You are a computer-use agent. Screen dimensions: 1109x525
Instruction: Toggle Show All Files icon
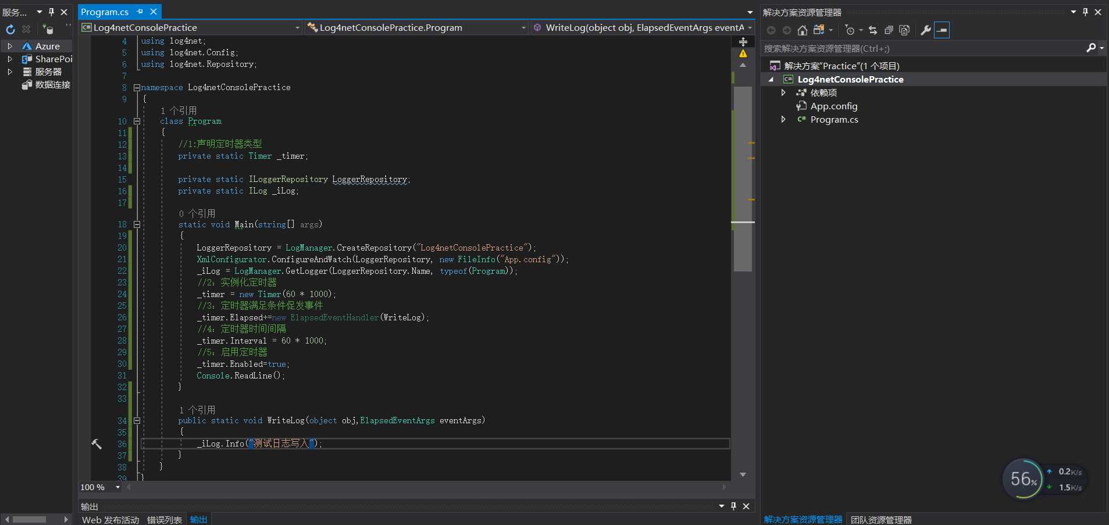click(x=904, y=30)
